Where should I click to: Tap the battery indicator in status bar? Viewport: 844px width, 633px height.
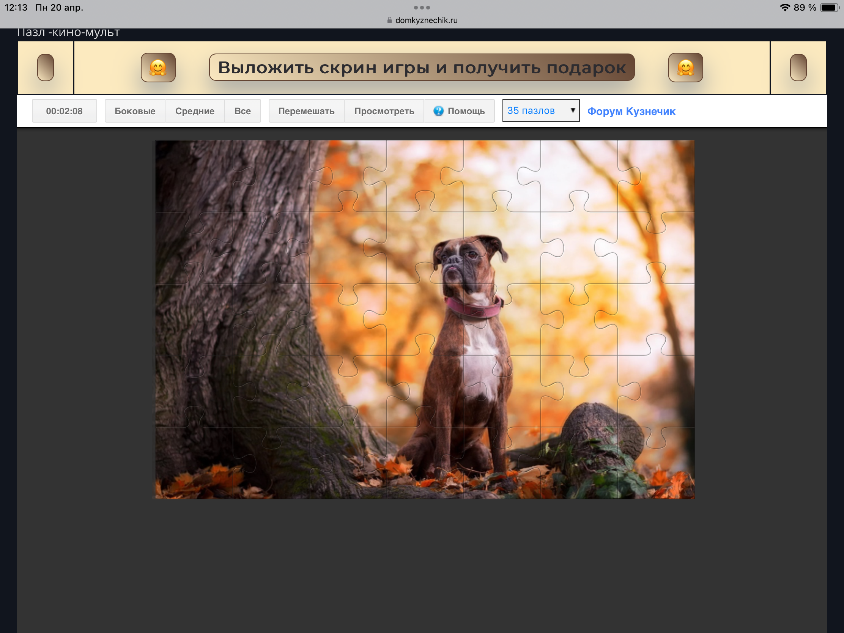click(829, 8)
